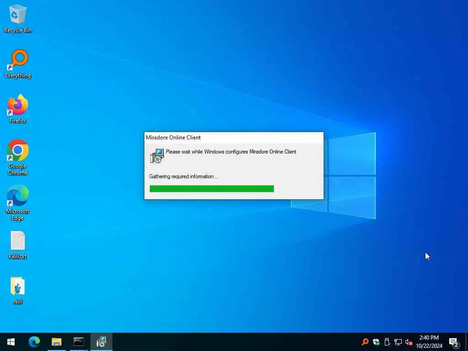Select the Google Chrome desktop shortcut

(18, 157)
